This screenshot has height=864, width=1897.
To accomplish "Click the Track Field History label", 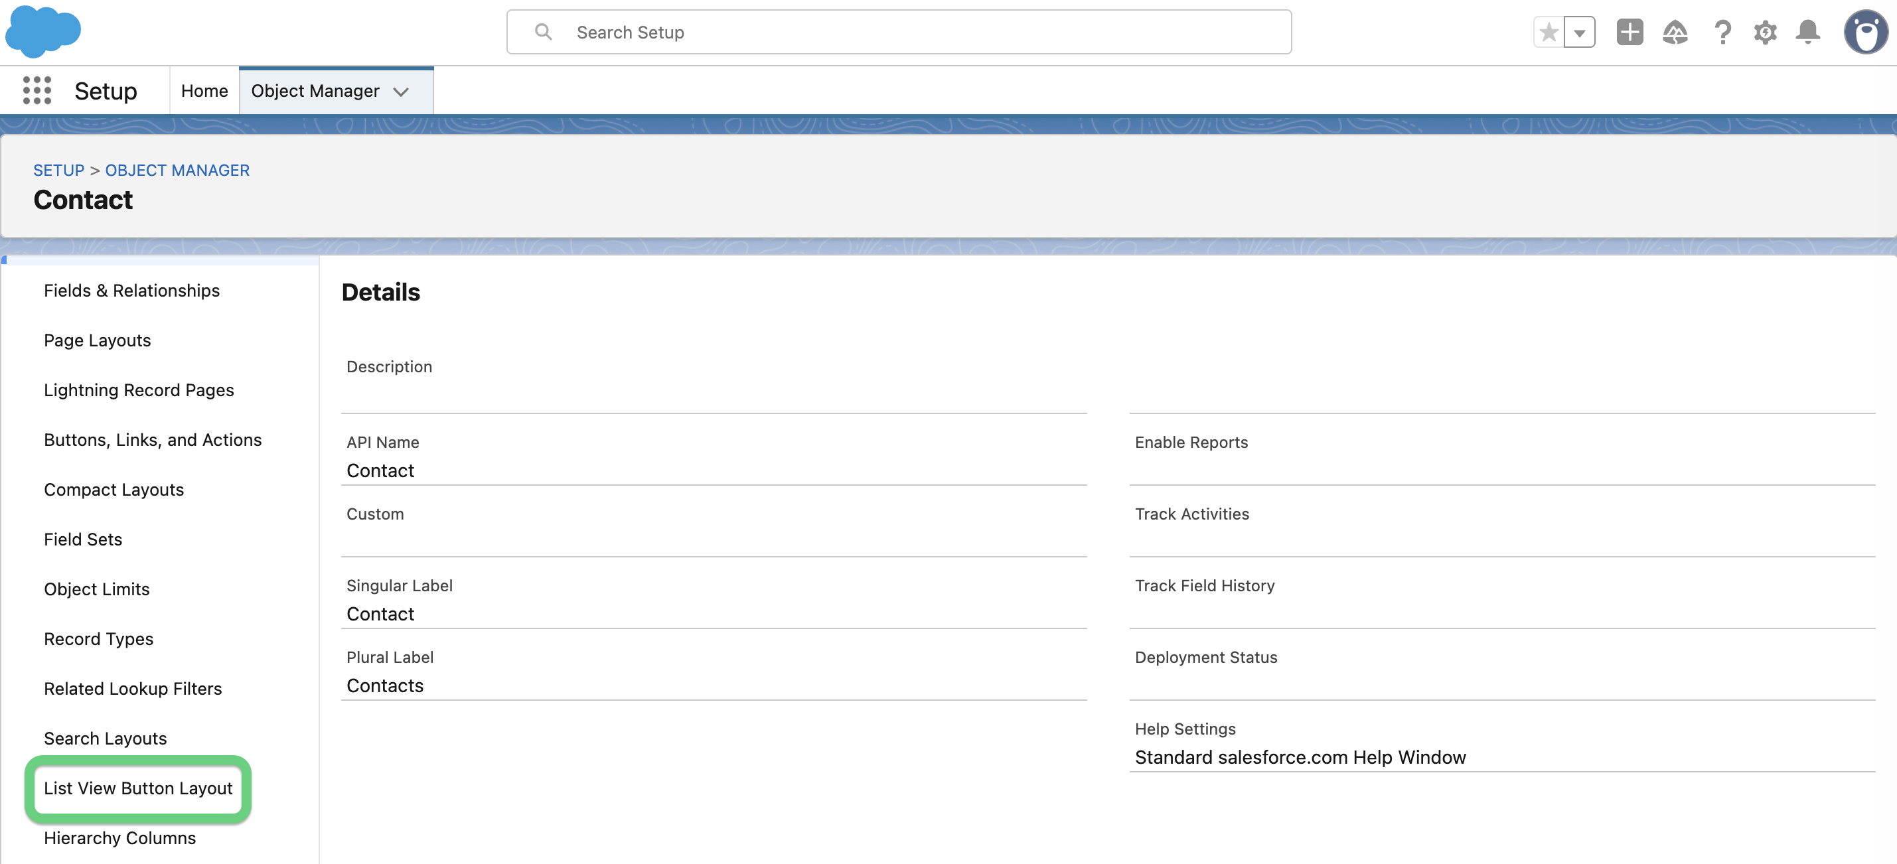I will 1205,586.
